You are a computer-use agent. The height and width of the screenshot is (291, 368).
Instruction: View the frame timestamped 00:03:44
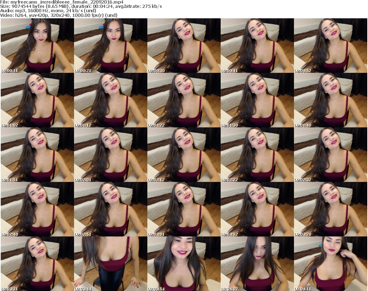click(111, 264)
